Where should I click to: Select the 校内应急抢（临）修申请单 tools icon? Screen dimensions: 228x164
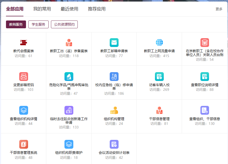pyautogui.click(x=114, y=77)
